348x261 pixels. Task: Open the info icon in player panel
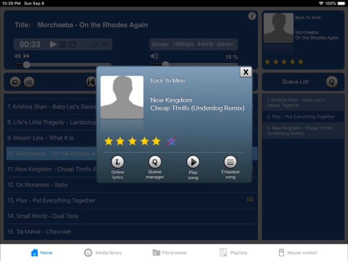tap(252, 16)
